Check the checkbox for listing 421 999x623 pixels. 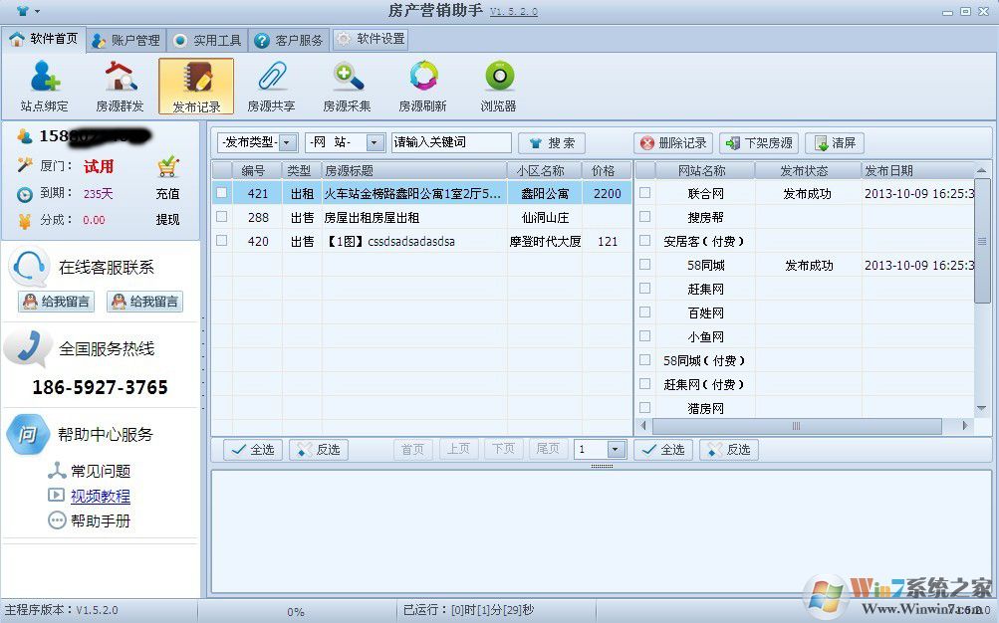221,193
